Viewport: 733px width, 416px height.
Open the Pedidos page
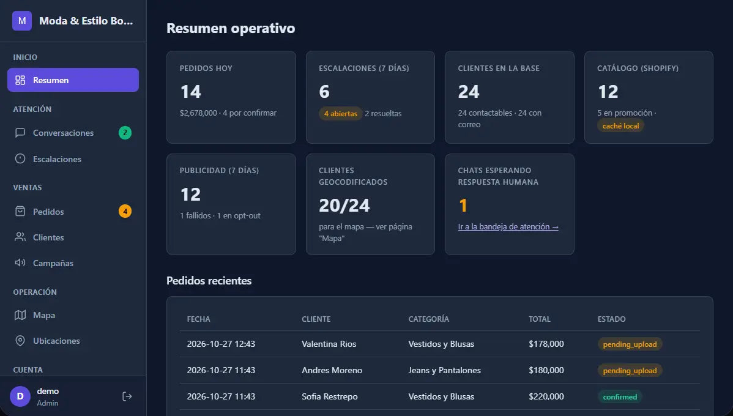(x=73, y=211)
